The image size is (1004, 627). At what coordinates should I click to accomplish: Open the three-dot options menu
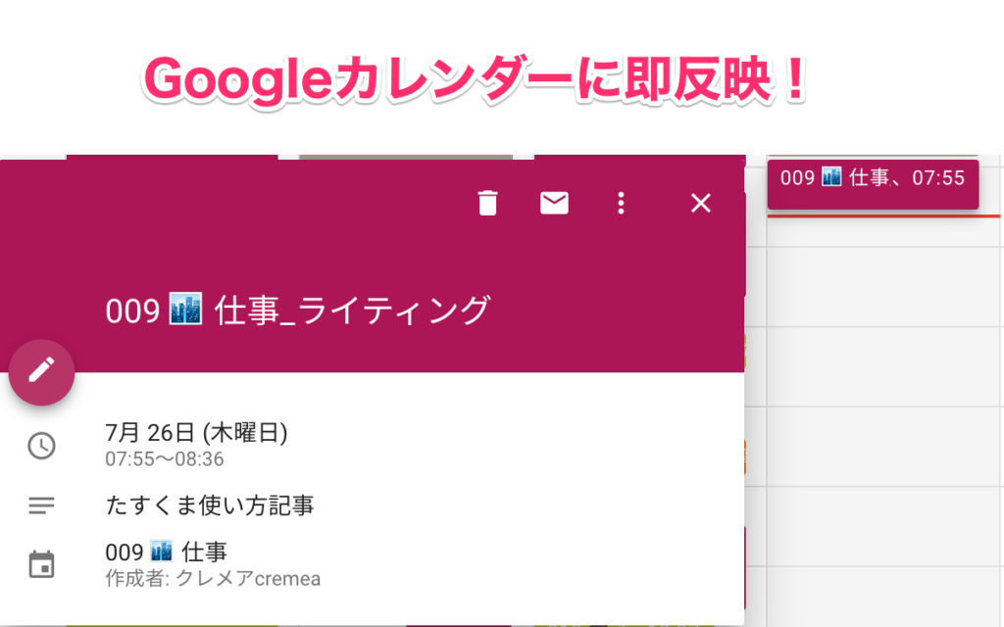point(621,203)
